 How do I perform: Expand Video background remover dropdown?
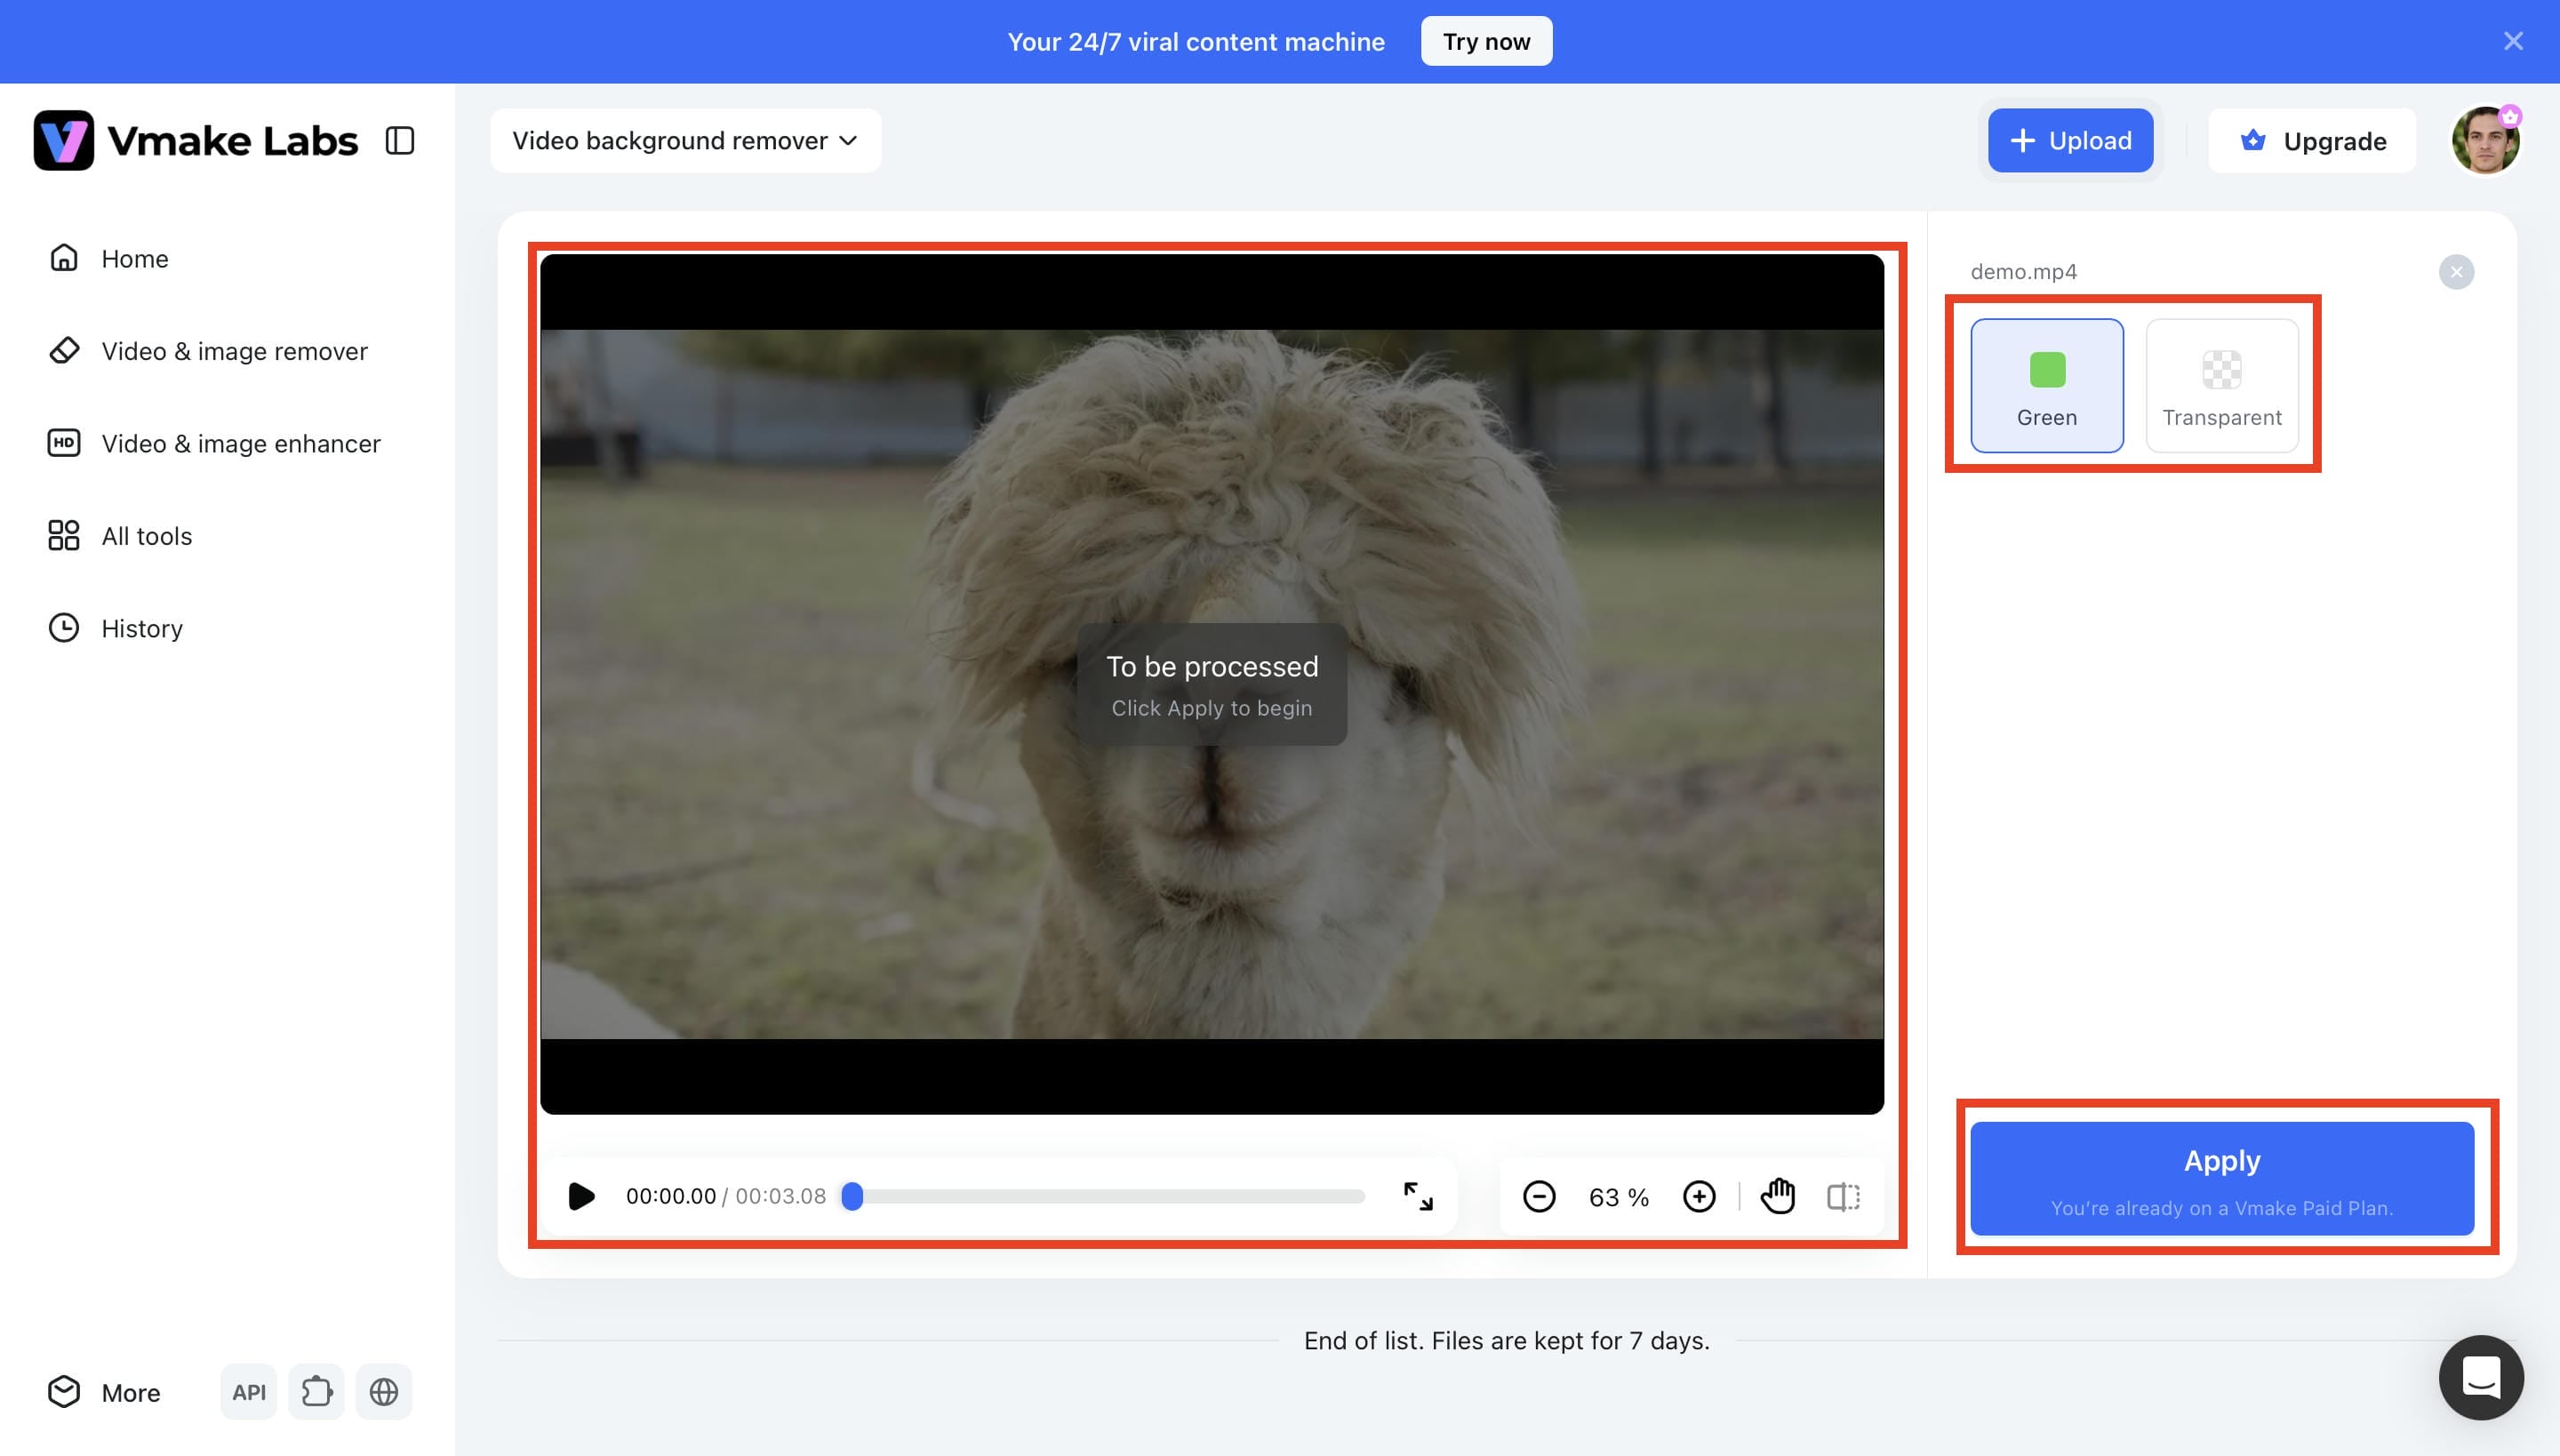(x=686, y=141)
